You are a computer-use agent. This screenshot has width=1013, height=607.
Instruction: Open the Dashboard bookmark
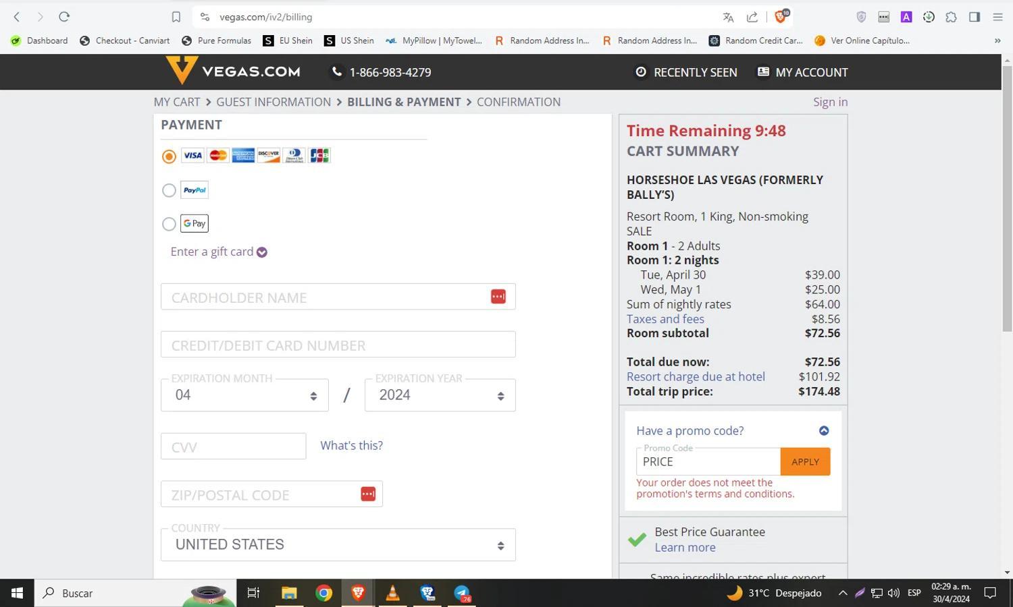pos(39,40)
